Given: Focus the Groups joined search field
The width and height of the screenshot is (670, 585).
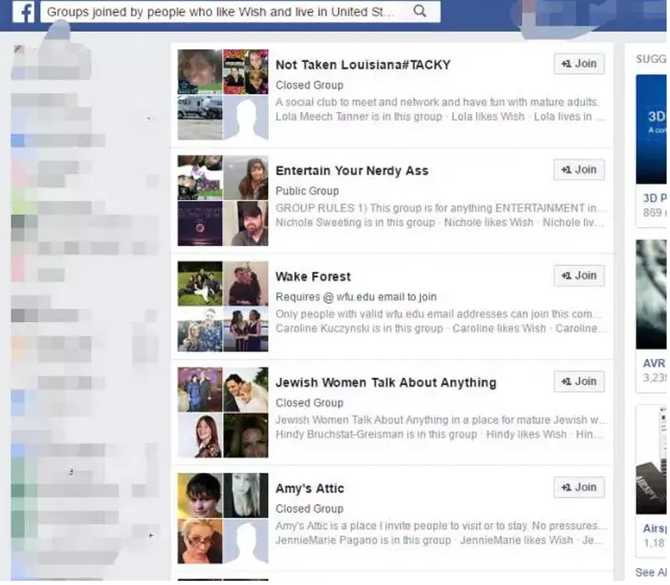Looking at the screenshot, I should click(x=240, y=12).
